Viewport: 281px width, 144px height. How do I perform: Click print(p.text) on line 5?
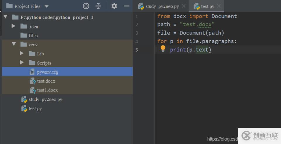[x=191, y=50]
